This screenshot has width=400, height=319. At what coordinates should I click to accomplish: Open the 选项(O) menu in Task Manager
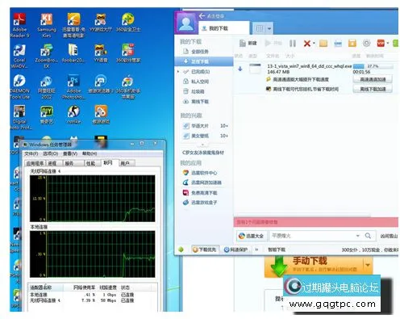point(50,153)
